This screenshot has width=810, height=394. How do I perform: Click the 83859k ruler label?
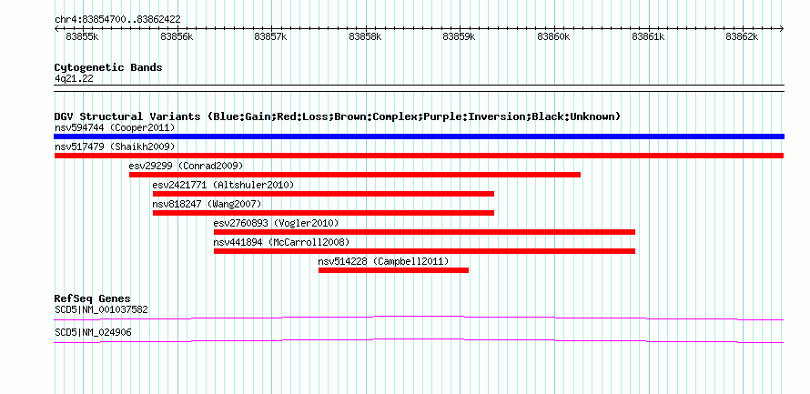[x=460, y=36]
